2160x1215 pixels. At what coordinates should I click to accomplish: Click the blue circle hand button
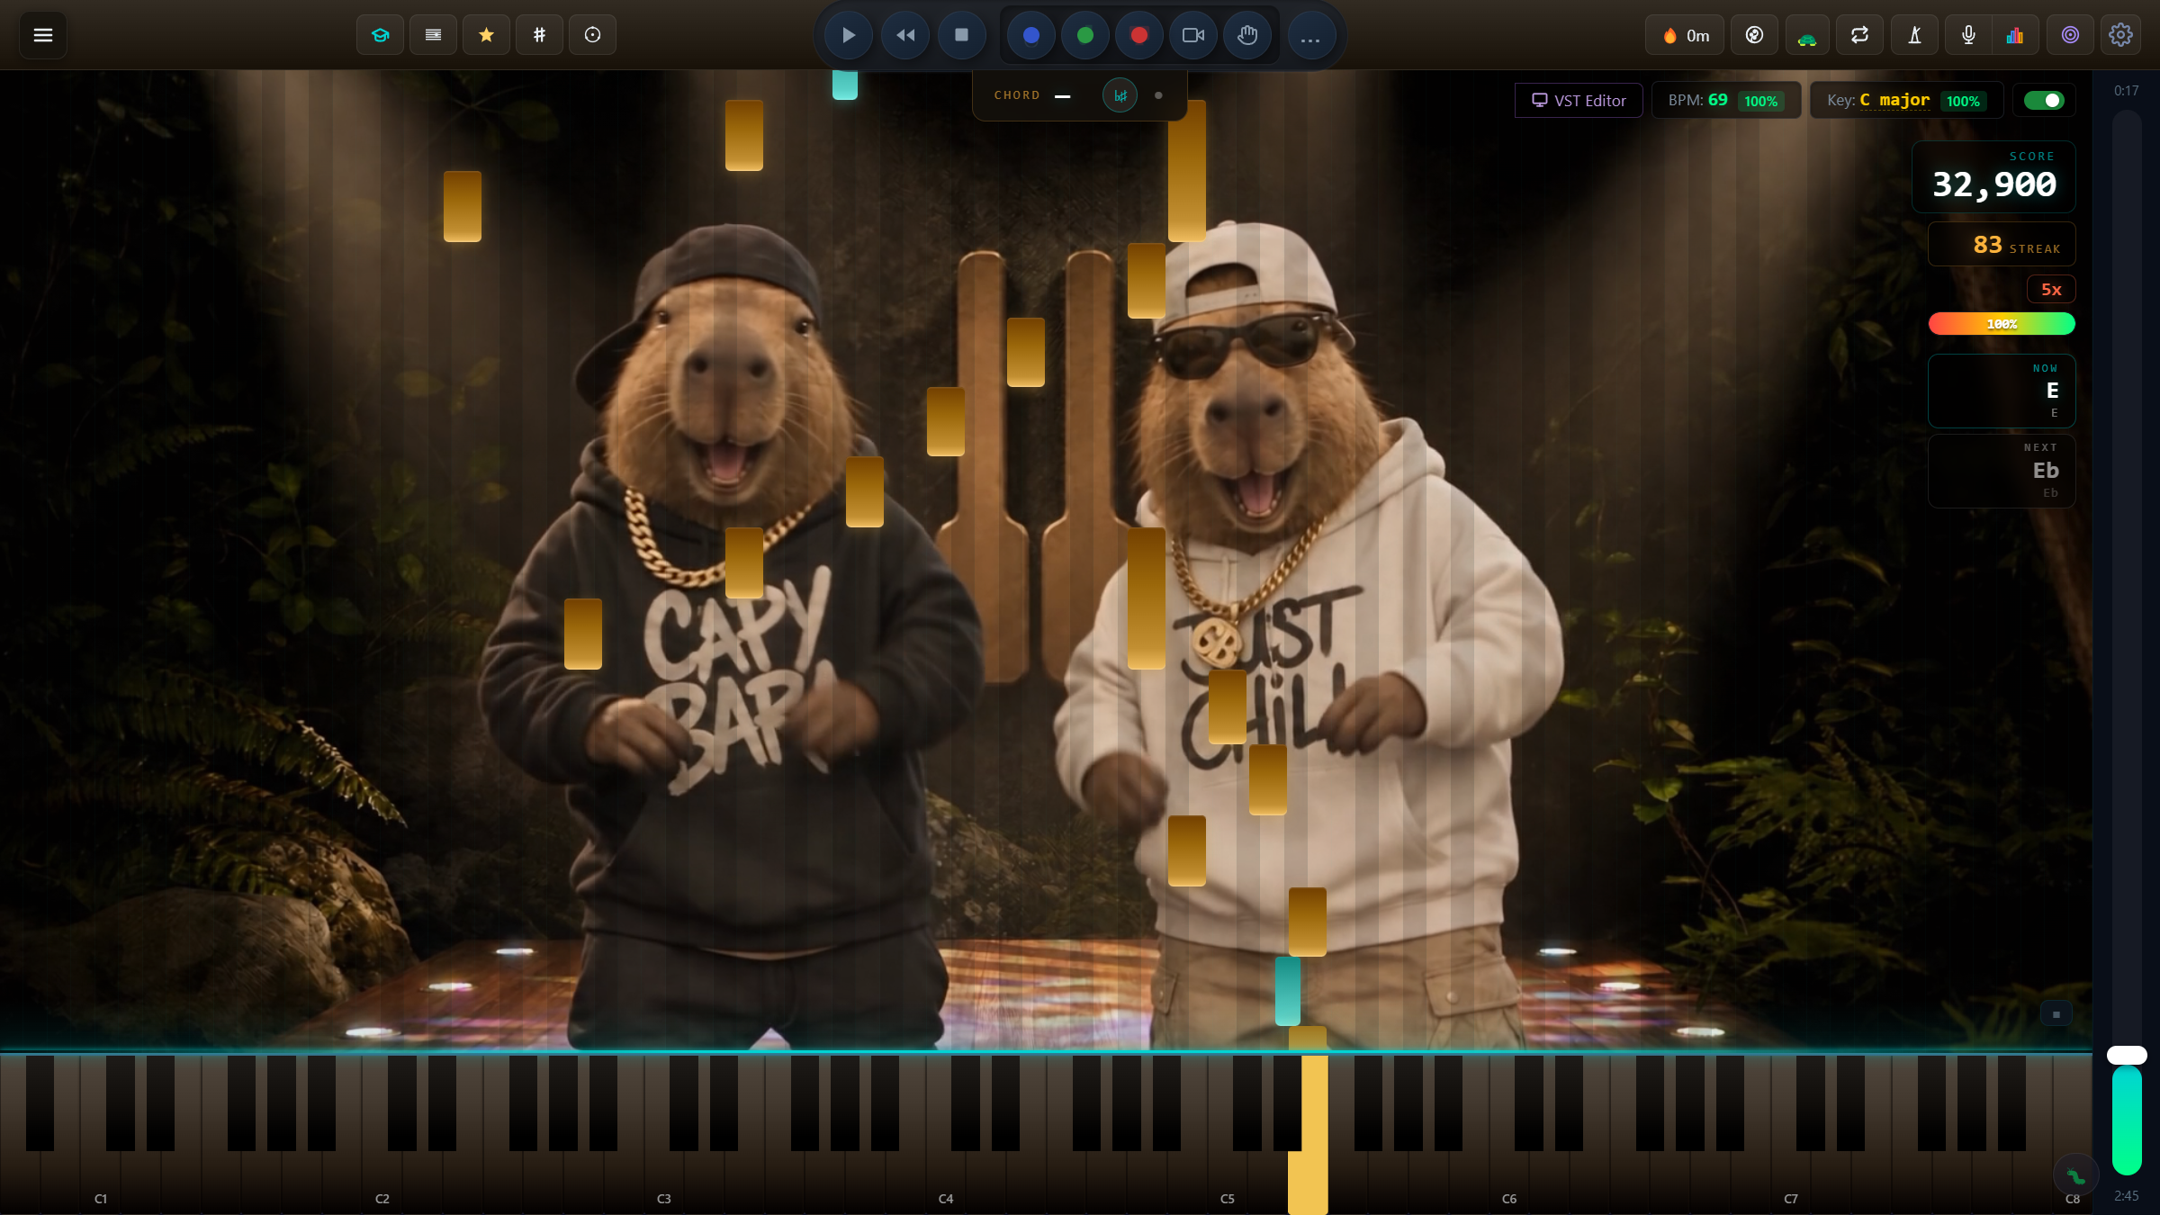pos(1031,35)
